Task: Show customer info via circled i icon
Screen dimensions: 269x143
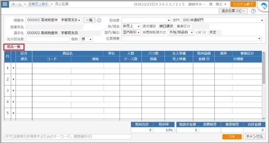Action: [99, 20]
